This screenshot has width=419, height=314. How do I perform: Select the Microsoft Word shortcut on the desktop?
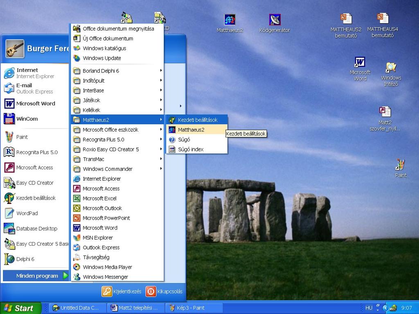pos(360,69)
